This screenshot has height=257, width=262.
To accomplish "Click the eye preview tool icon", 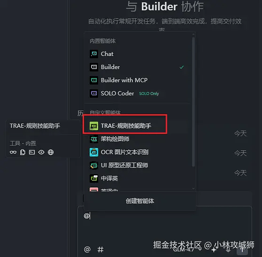I will coord(41,152).
